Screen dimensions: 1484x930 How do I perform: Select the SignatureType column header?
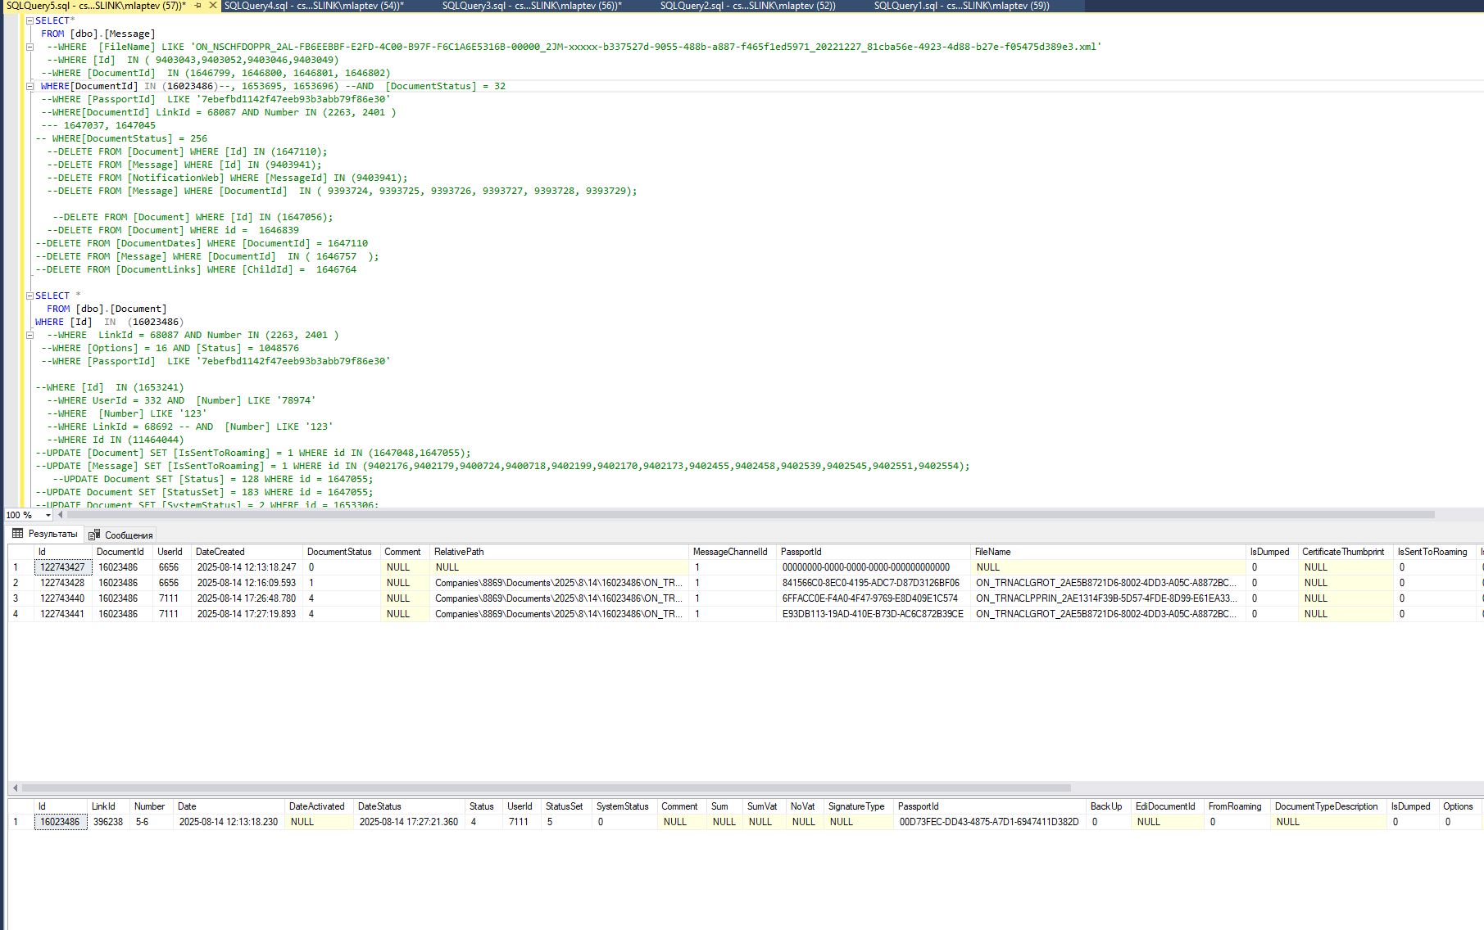tap(859, 806)
